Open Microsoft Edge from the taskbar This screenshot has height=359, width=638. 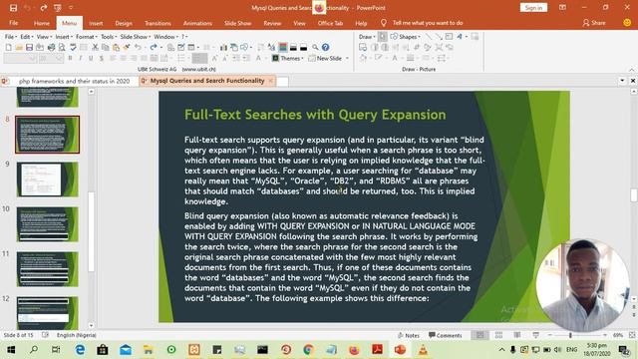(x=80, y=350)
